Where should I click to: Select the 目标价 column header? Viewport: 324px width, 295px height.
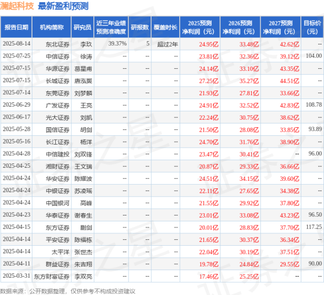click(312, 27)
